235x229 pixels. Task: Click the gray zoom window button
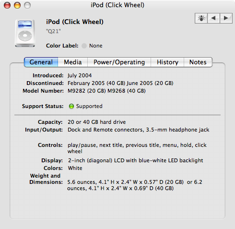coord(27,5)
